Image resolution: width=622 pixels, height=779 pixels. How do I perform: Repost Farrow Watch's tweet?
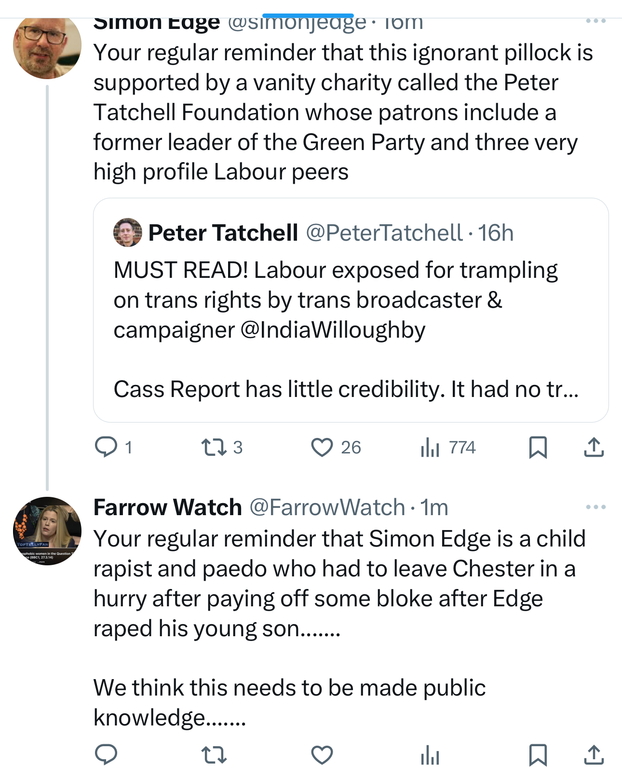coord(214,755)
